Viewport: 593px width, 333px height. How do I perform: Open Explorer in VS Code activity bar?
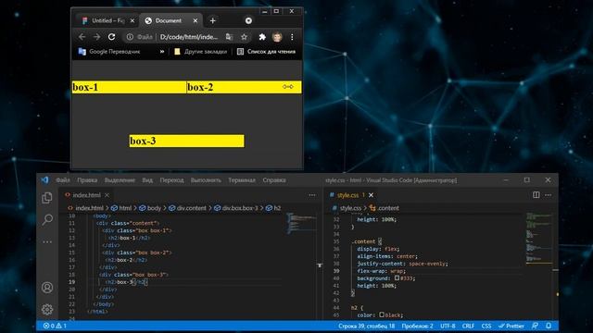point(47,197)
